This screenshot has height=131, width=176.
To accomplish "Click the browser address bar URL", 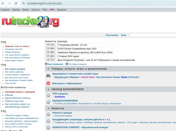I will coord(44,3).
